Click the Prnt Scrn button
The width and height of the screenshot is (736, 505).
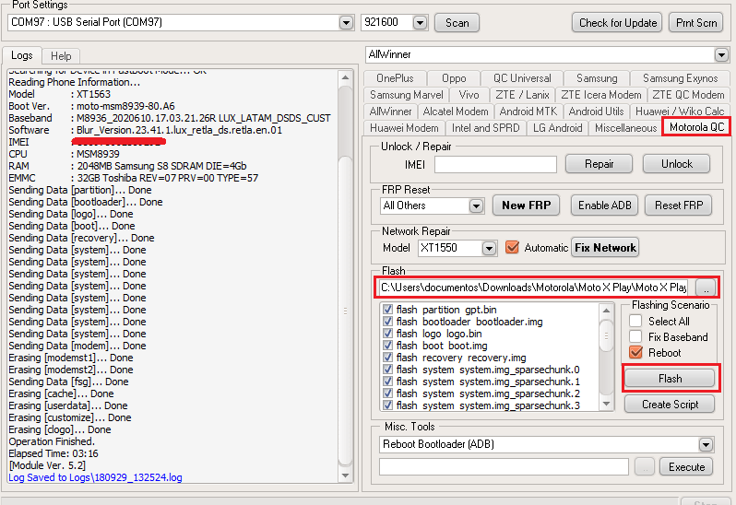(696, 22)
